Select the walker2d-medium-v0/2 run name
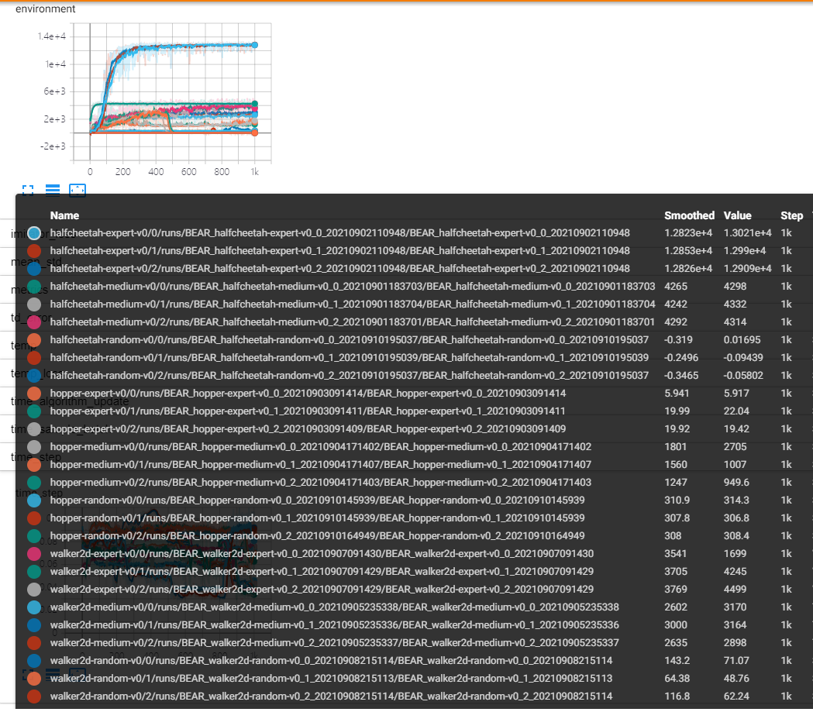This screenshot has width=813, height=712. [x=335, y=642]
